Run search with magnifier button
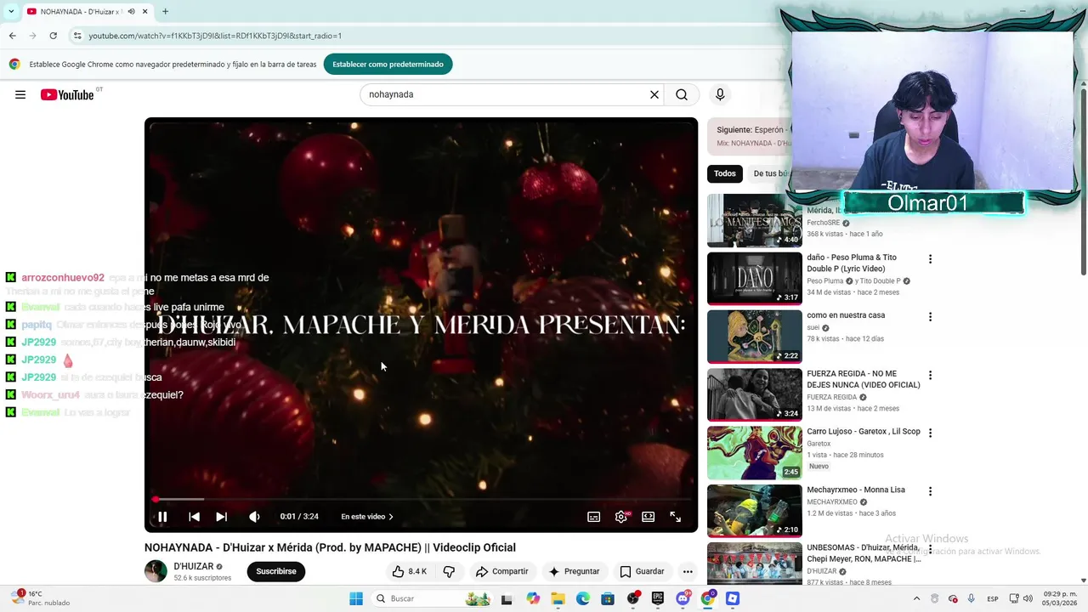Image resolution: width=1088 pixels, height=612 pixels. [x=682, y=94]
